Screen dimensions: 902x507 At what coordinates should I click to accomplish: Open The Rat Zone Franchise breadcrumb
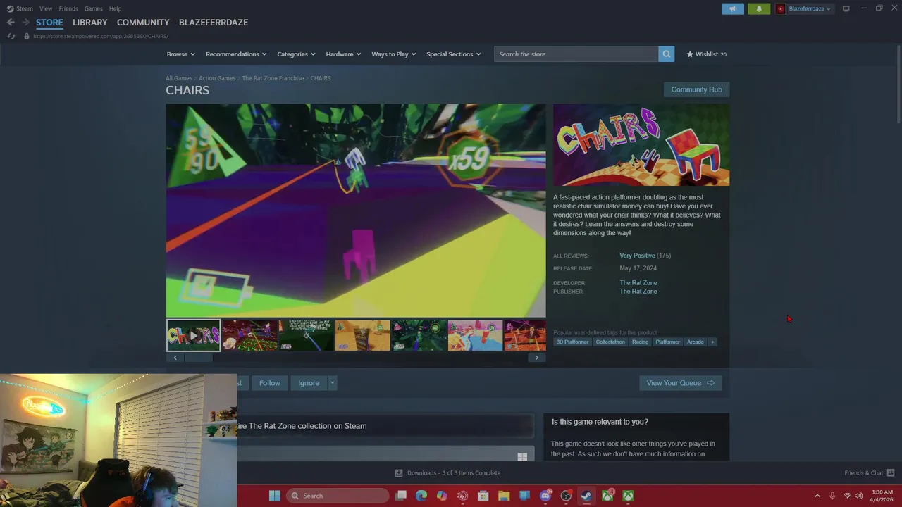pos(273,78)
